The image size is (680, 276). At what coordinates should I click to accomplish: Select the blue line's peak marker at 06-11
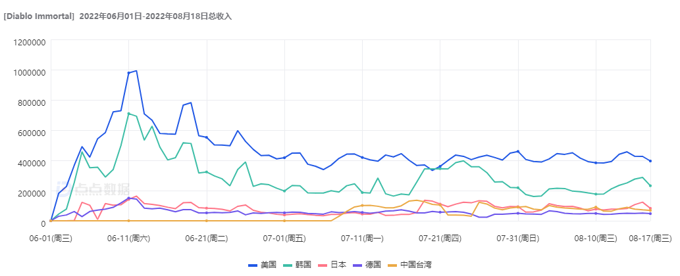point(129,73)
